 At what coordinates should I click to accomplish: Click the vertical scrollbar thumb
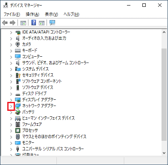click(x=164, y=95)
